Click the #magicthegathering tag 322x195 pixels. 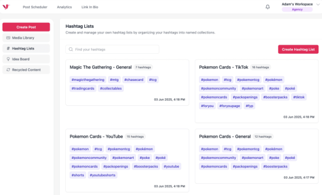click(x=88, y=79)
